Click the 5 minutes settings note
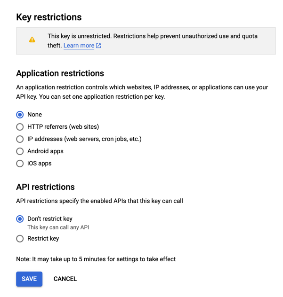This screenshot has height=297, width=283. (x=96, y=259)
